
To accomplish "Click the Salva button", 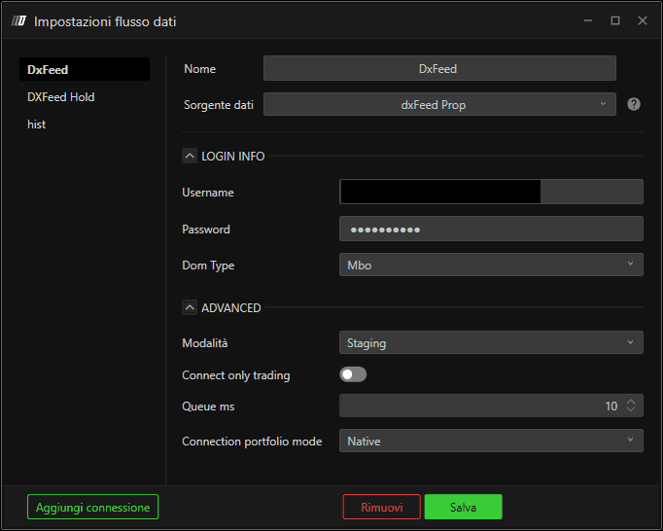I will [x=463, y=507].
